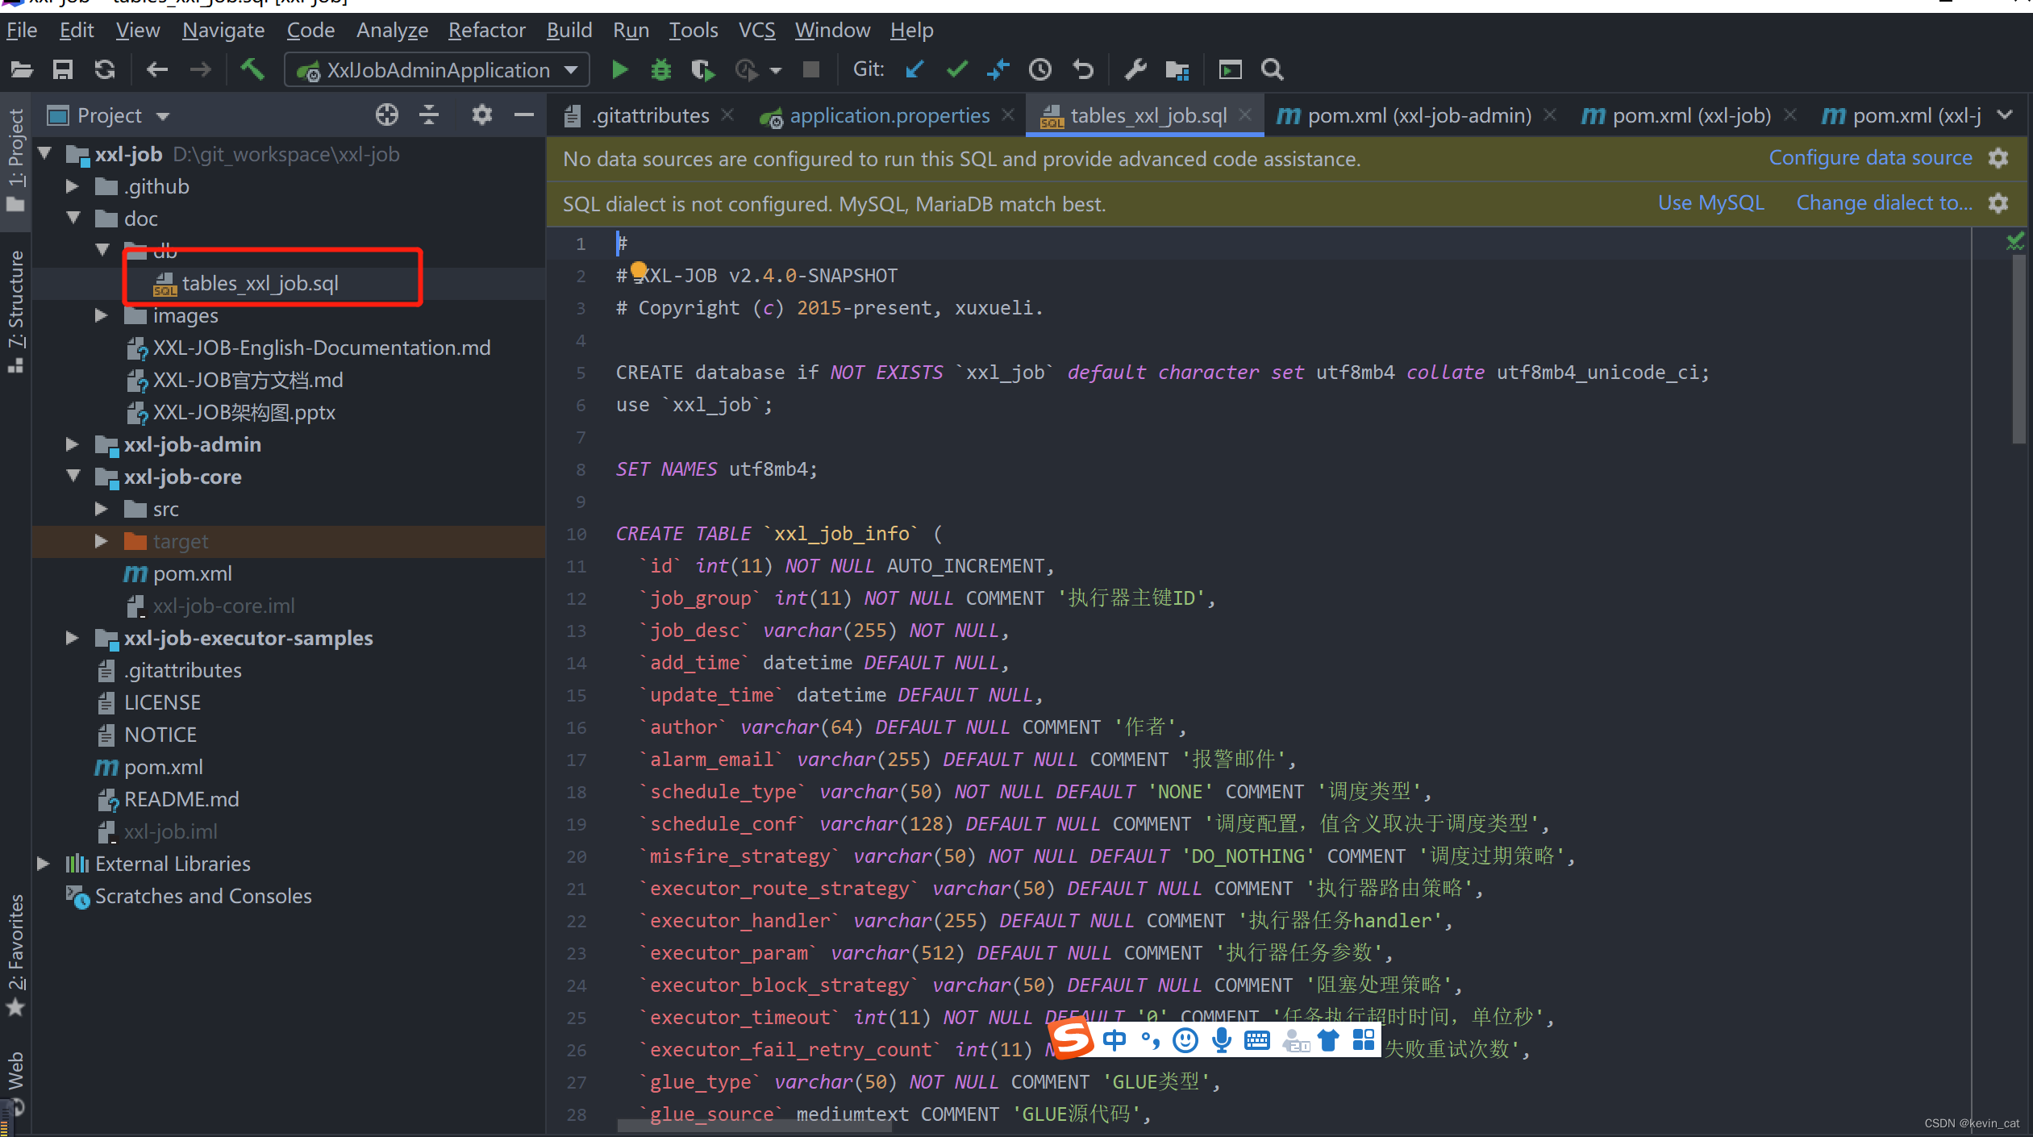Stop the running process
The image size is (2033, 1137).
pos(811,70)
